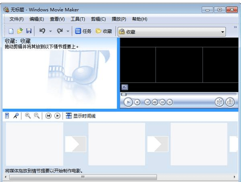
Task: Expand the toolbar overflow chevron
Action: (x=235, y=27)
